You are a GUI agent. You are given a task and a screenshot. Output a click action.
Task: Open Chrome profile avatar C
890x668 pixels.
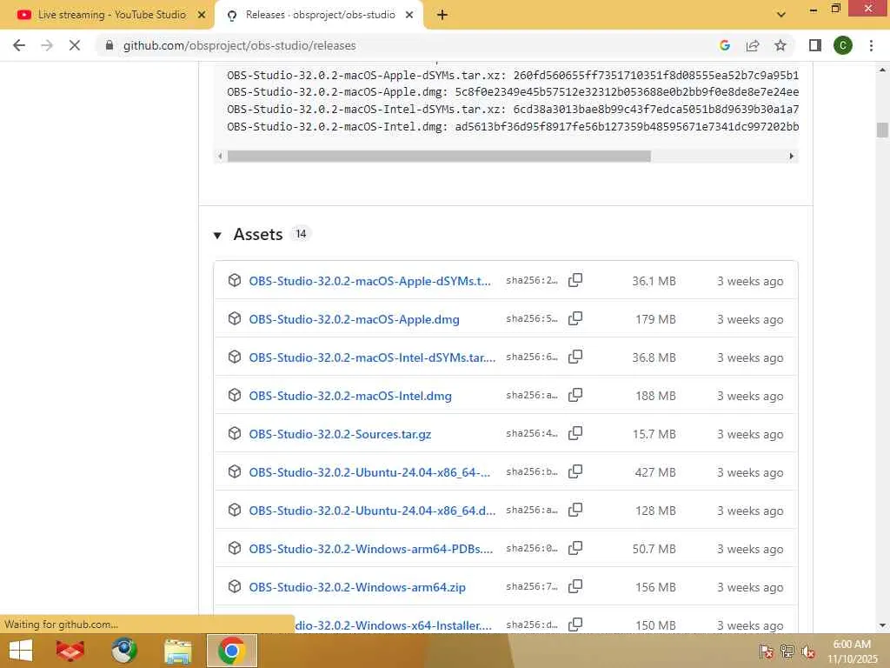[843, 45]
